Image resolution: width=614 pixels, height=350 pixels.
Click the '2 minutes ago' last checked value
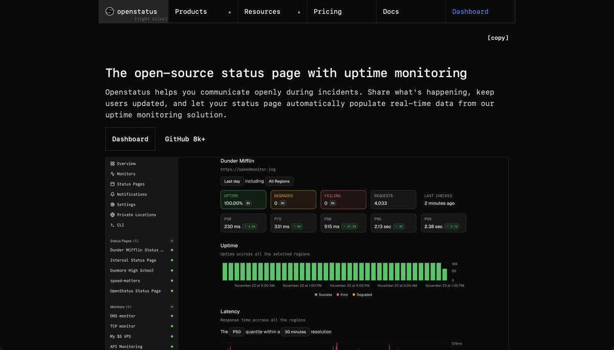click(x=440, y=203)
